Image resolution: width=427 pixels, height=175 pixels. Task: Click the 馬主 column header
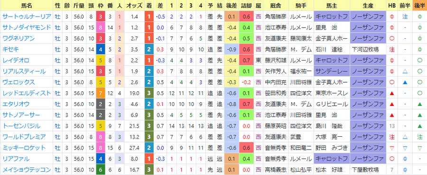pos(332,5)
